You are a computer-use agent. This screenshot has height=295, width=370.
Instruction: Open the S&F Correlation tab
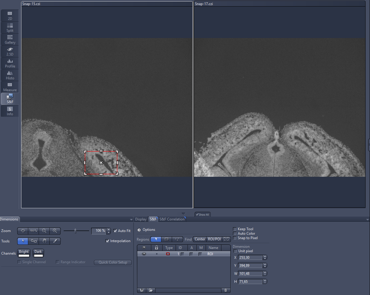pyautogui.click(x=172, y=219)
